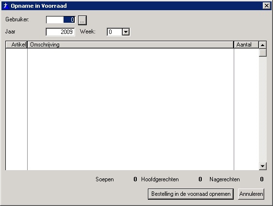Click the empty Omschrijving list area
Image resolution: width=273 pixels, height=206 pixels.
(x=130, y=109)
